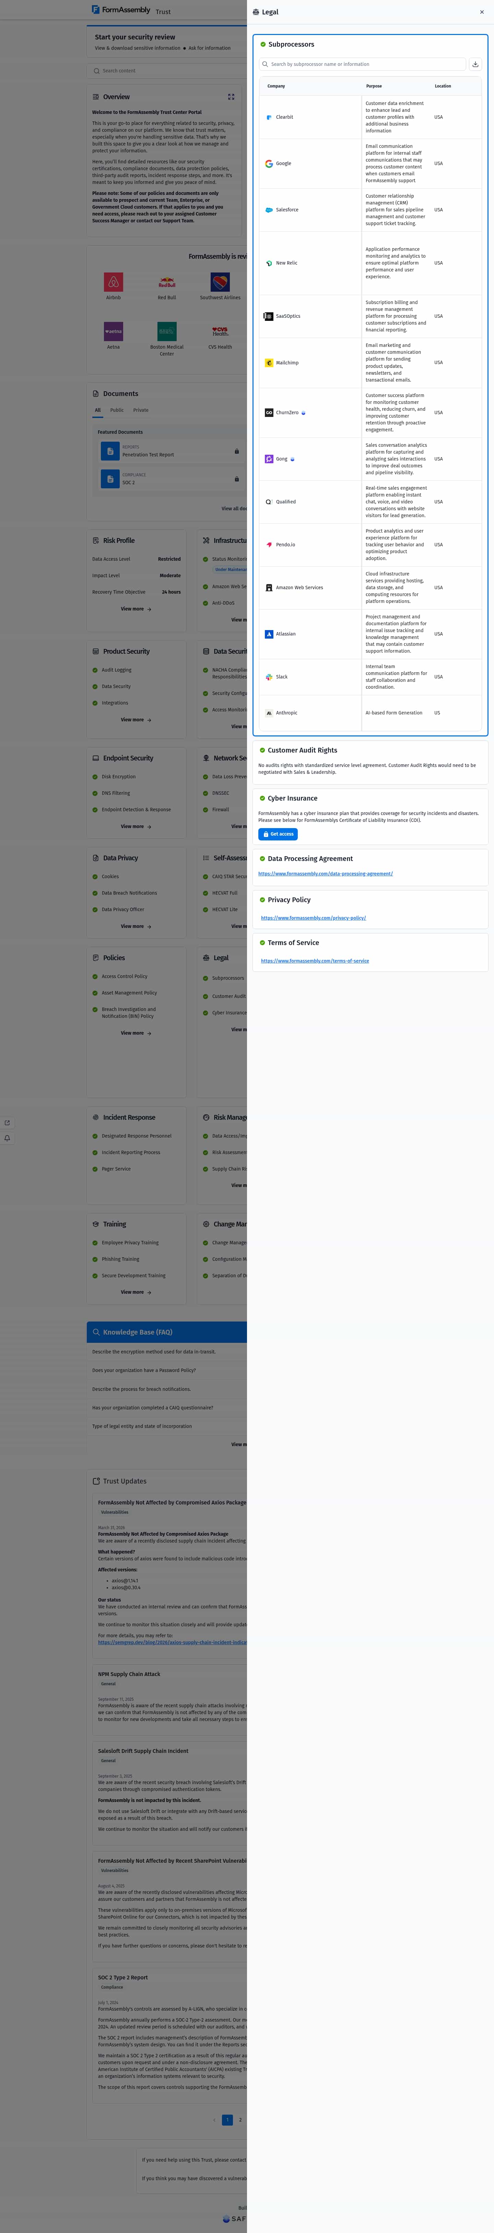Download the subprocessors list
The image size is (494, 2233).
pos(475,64)
